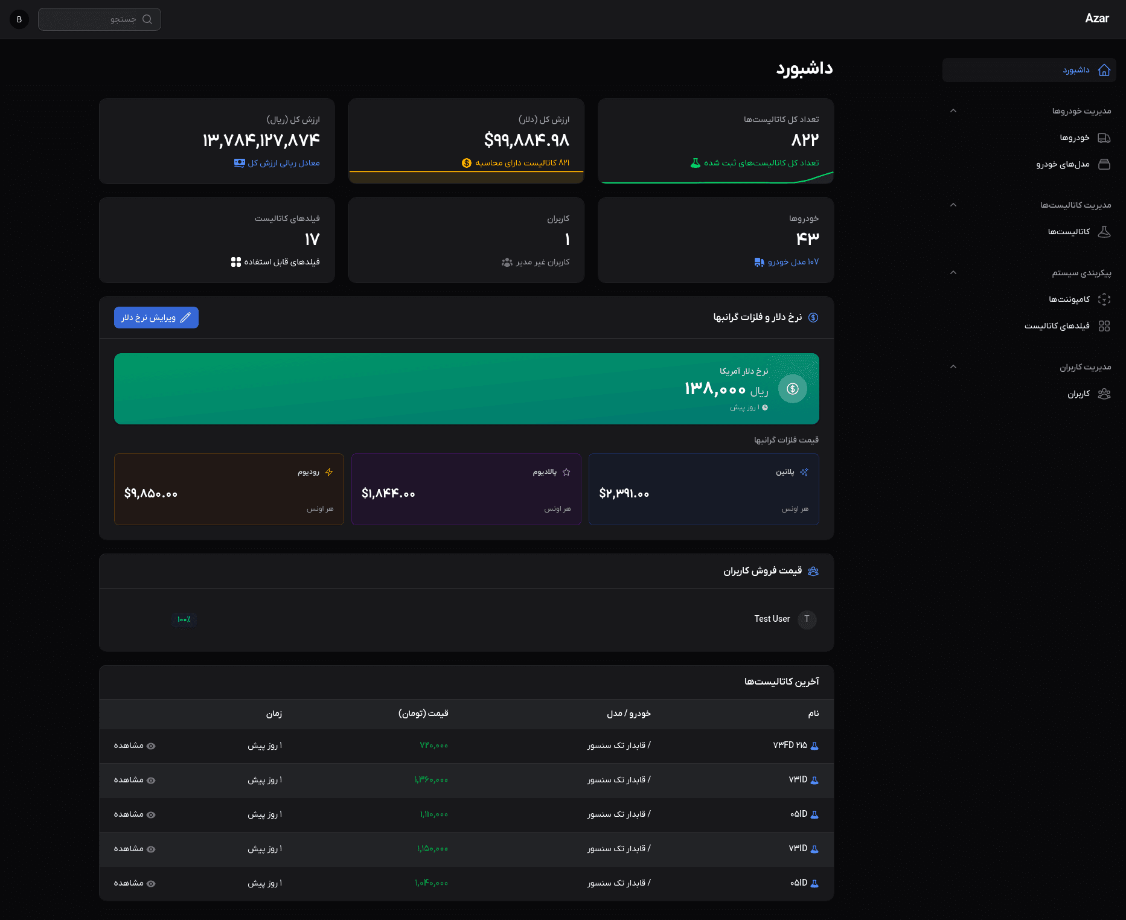Image resolution: width=1126 pixels, height=920 pixels.
Task: Click the flask icon for کاتالیست‌ها
Action: pos(1104,232)
